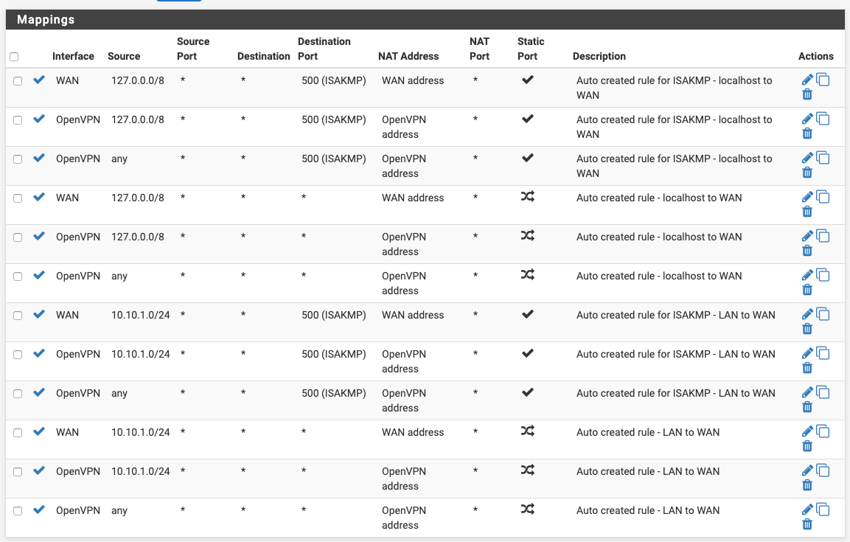Delete WAN 127.0.0.0/8 non-ISAKMP localhost rule
850x542 pixels.
click(807, 212)
